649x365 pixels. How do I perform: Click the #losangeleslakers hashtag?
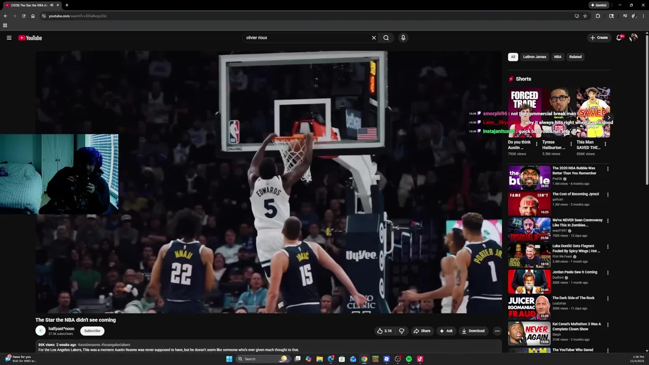pos(116,345)
